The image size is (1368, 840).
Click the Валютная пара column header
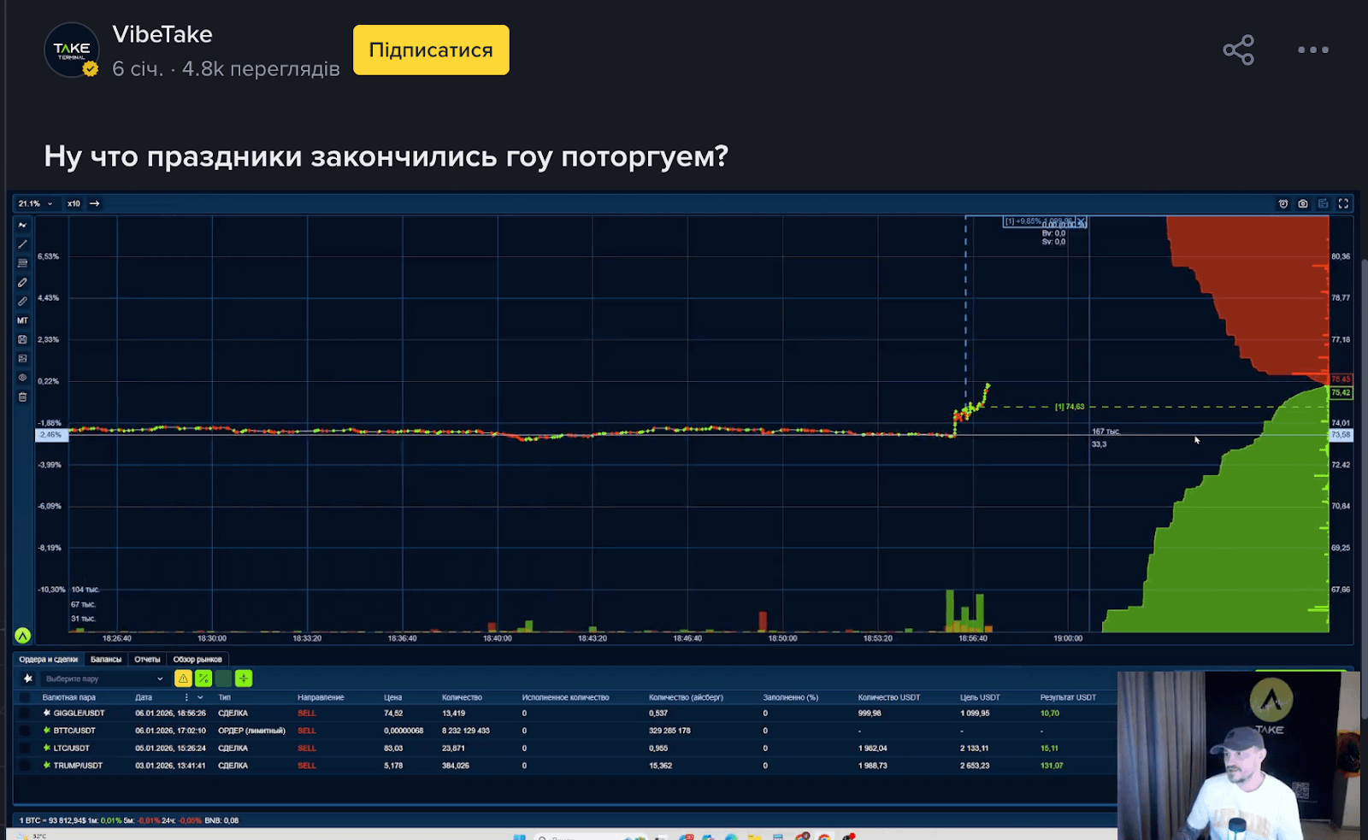[69, 697]
